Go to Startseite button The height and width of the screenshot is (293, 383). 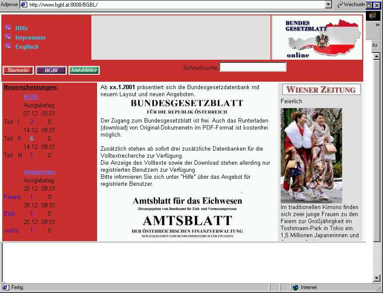tap(18, 70)
